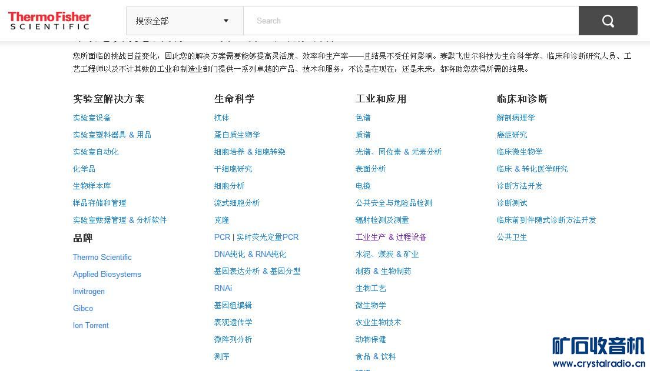Go to the 质谱 page
This screenshot has height=371, width=650.
click(363, 135)
